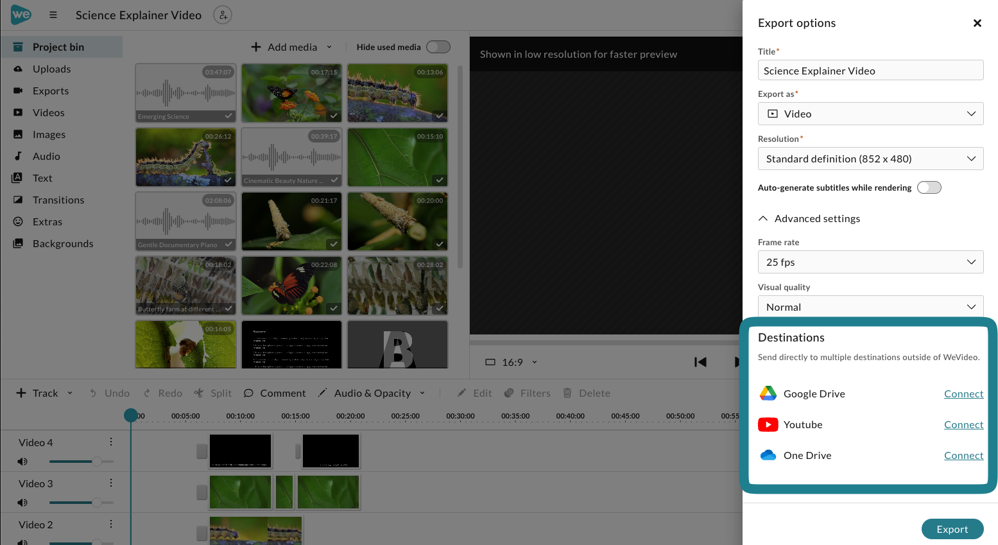Select the Butterfly farm at different clip
998x545 pixels.
coord(185,286)
